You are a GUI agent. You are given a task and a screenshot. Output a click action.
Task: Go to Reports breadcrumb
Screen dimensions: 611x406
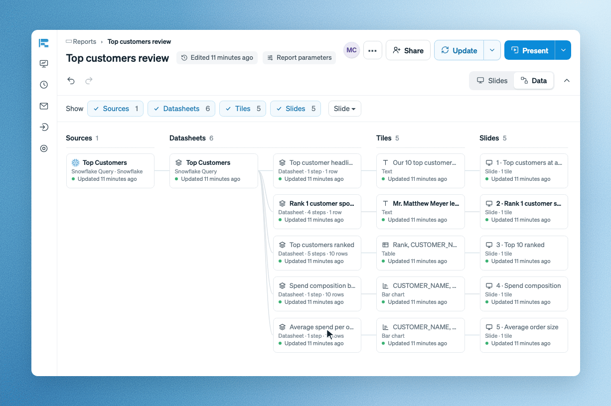pyautogui.click(x=84, y=42)
